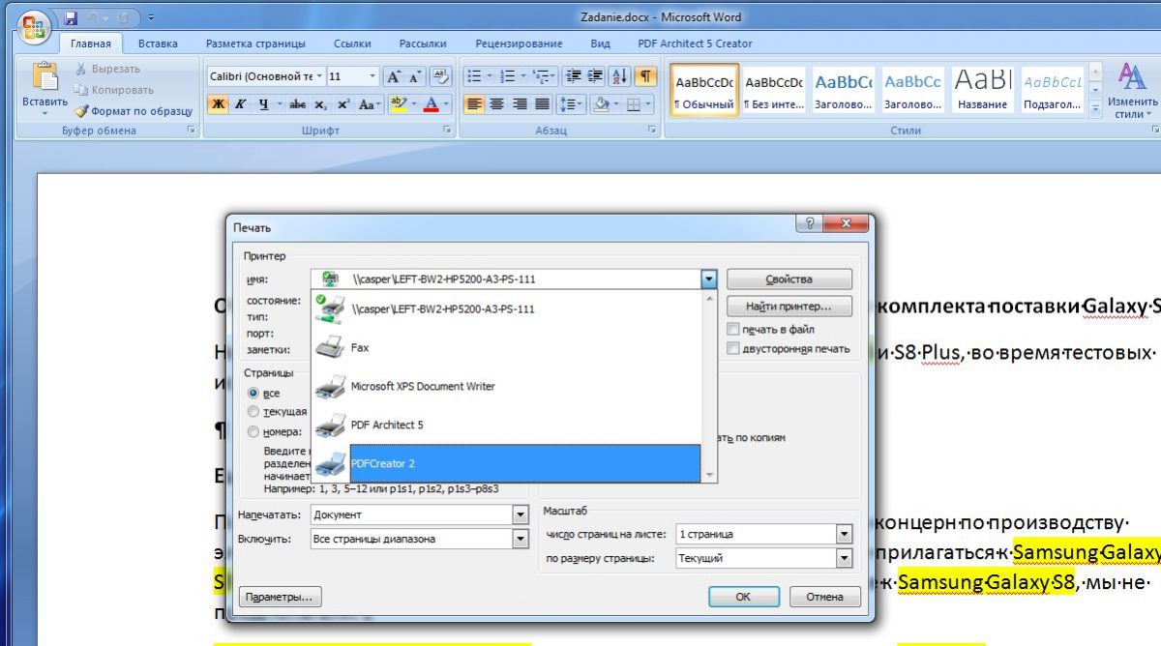Open Вид tab
1161x646 pixels.
[x=600, y=44]
